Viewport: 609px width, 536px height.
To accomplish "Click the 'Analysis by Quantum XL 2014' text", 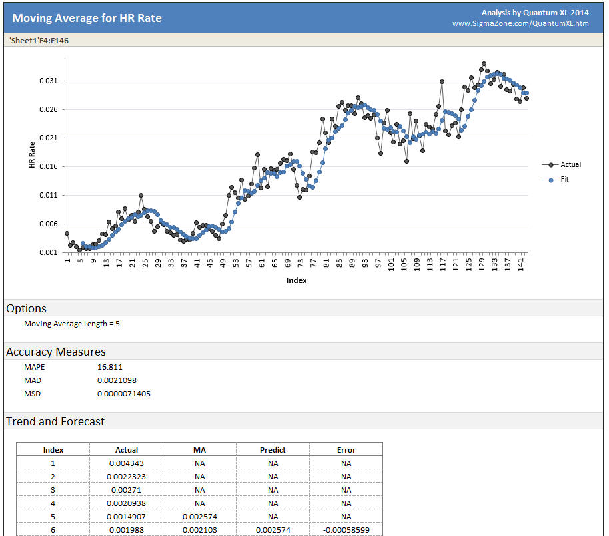I will [536, 12].
